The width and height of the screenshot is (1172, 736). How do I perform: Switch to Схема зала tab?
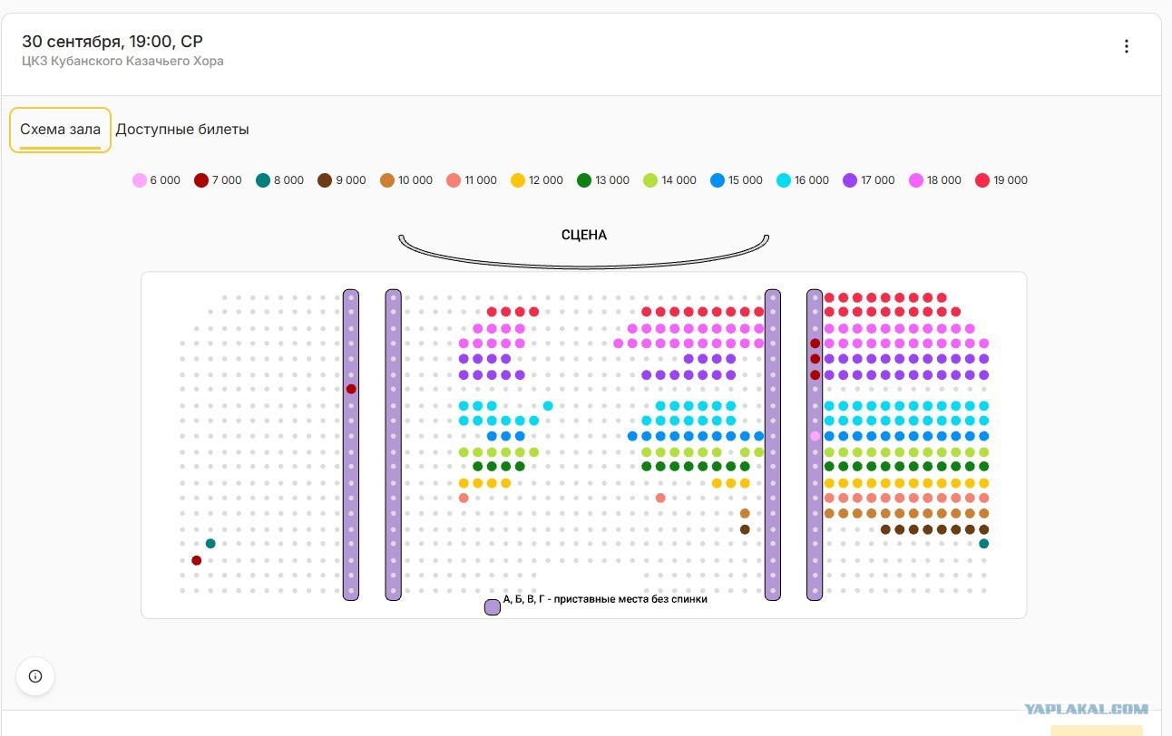(61, 130)
